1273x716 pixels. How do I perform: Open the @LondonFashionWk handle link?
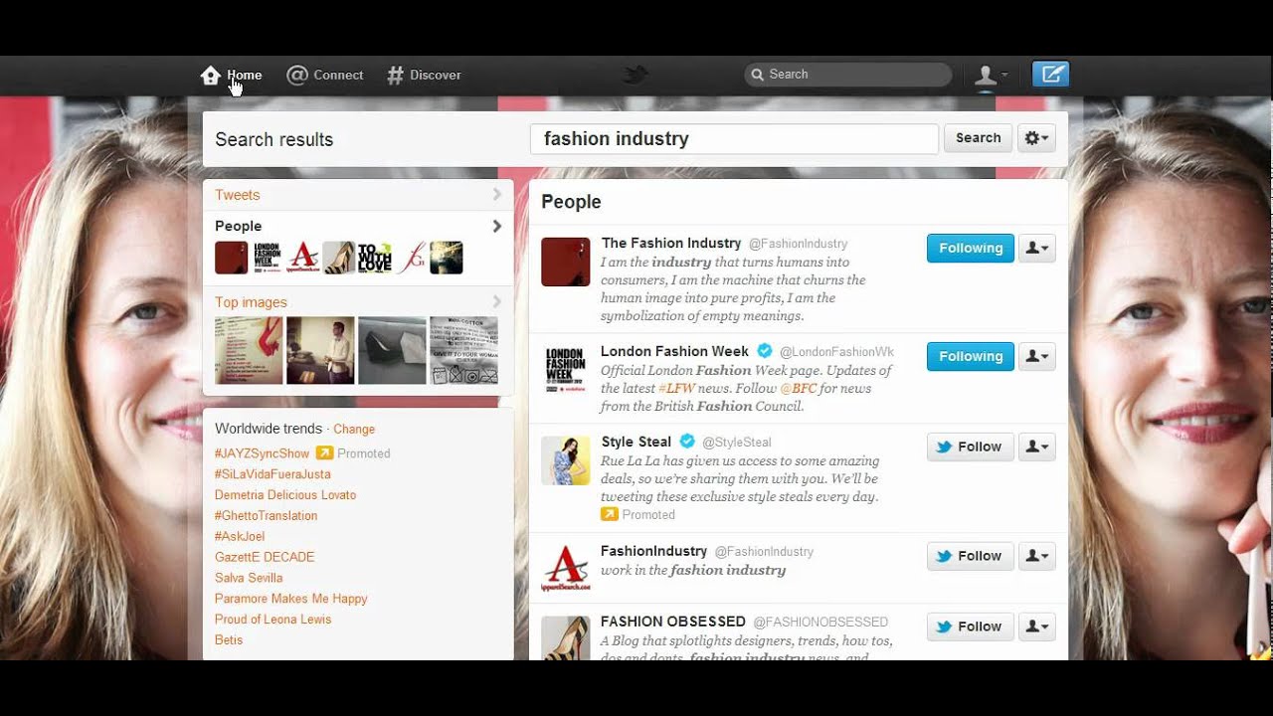tap(836, 352)
